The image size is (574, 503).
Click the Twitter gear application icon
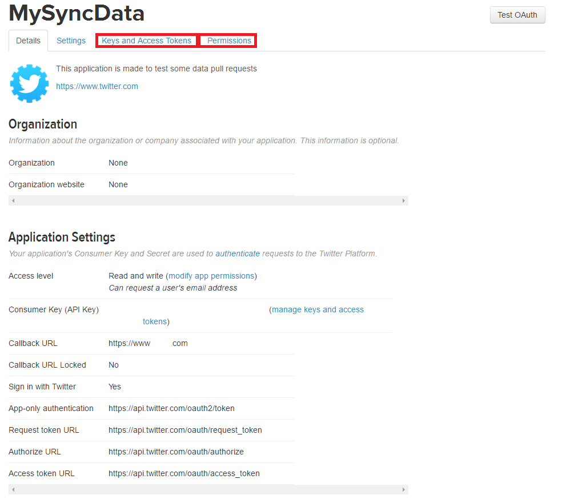click(x=29, y=83)
